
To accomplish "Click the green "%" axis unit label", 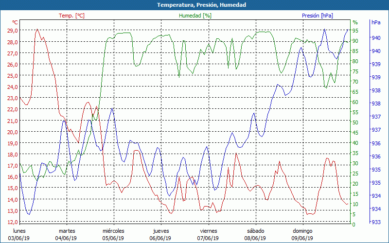I will (355, 22).
